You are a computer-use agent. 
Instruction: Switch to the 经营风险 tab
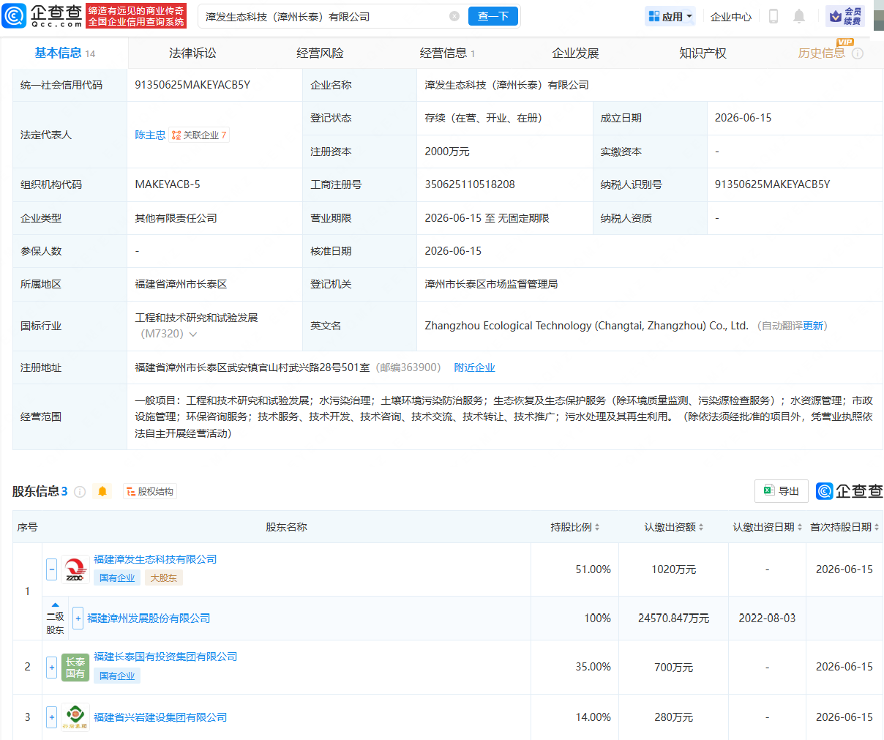320,53
